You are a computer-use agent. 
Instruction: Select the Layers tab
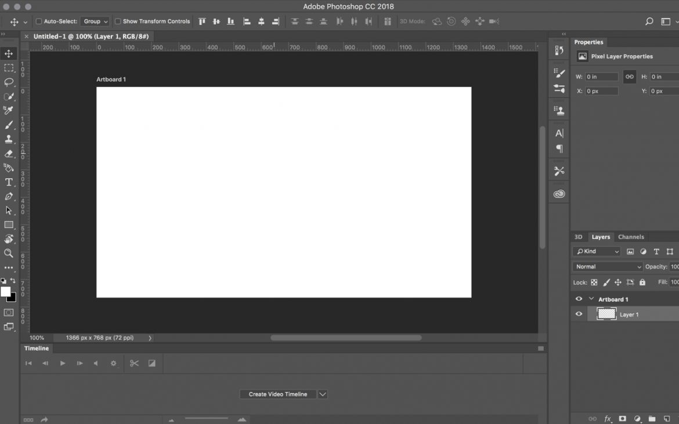click(x=601, y=237)
